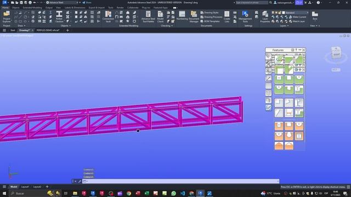Click the Save icon in quick access toolbar

pos(21,2)
